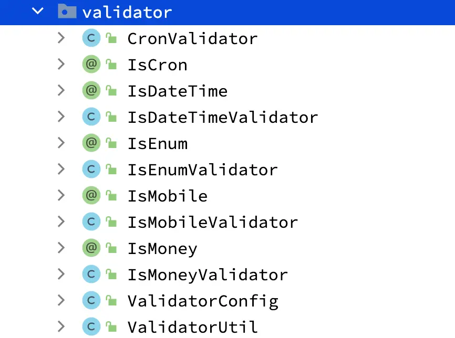Collapse the validator package node

point(38,12)
